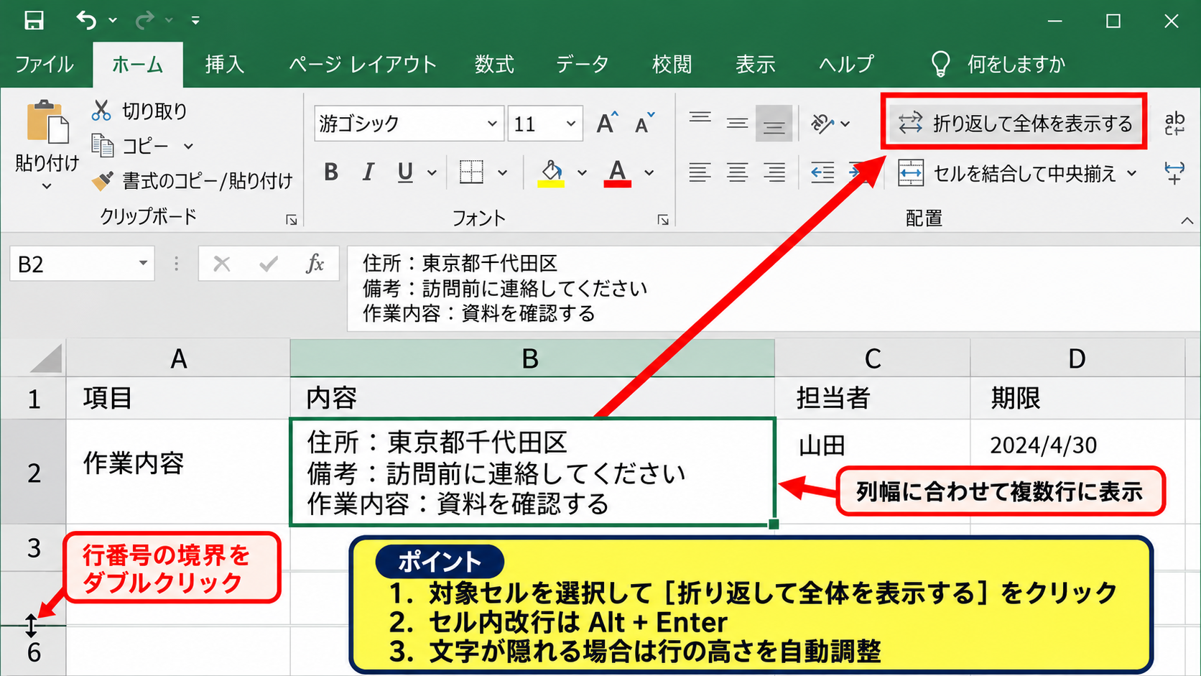Viewport: 1201px width, 676px height.
Task: Apply the yellow fill color bucket
Action: pyautogui.click(x=551, y=172)
